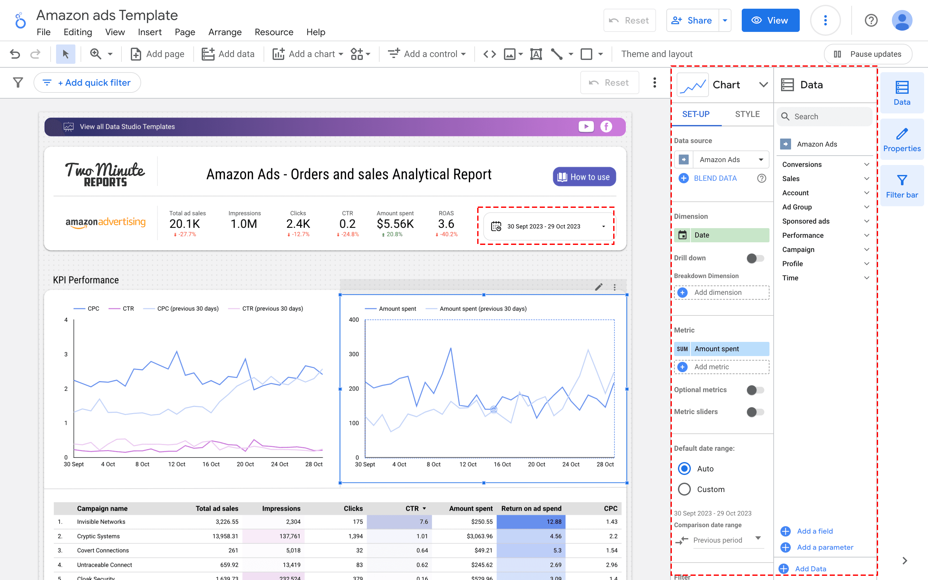Click the URL embed code icon

489,54
